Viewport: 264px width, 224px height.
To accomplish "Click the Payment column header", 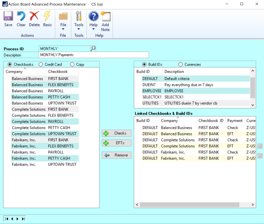I will [235, 121].
